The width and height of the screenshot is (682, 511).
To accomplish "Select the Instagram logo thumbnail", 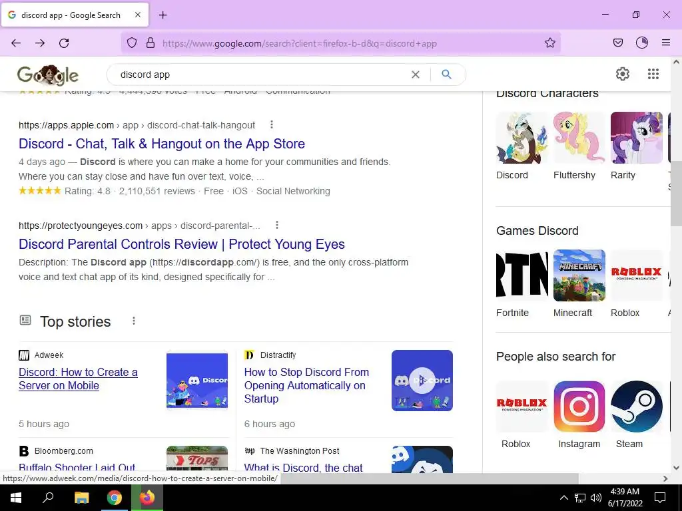I will pos(579,407).
